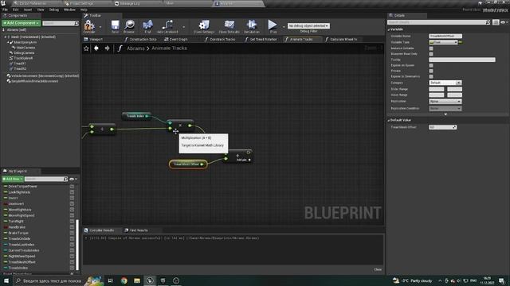Open the Asset menu

point(28,10)
